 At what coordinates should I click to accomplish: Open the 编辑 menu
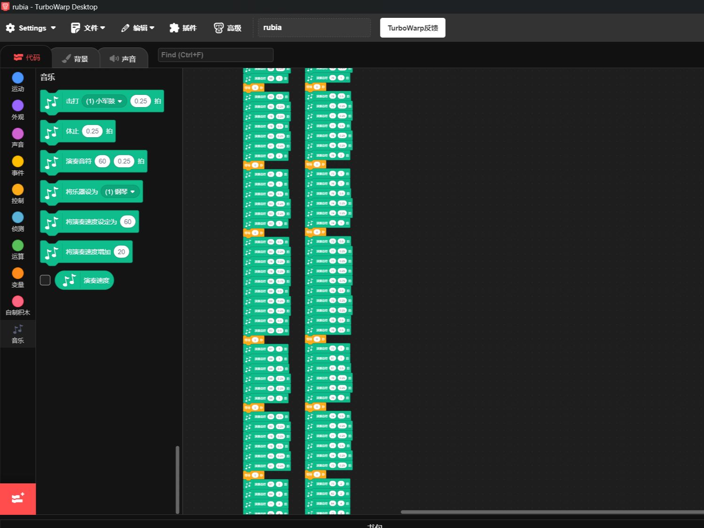pyautogui.click(x=138, y=28)
